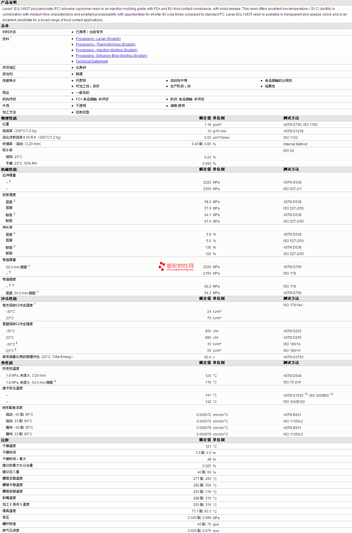Select the 9.50 MVR value

click(208, 138)
